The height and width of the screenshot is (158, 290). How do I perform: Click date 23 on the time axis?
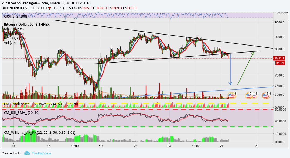(x=169, y=146)
